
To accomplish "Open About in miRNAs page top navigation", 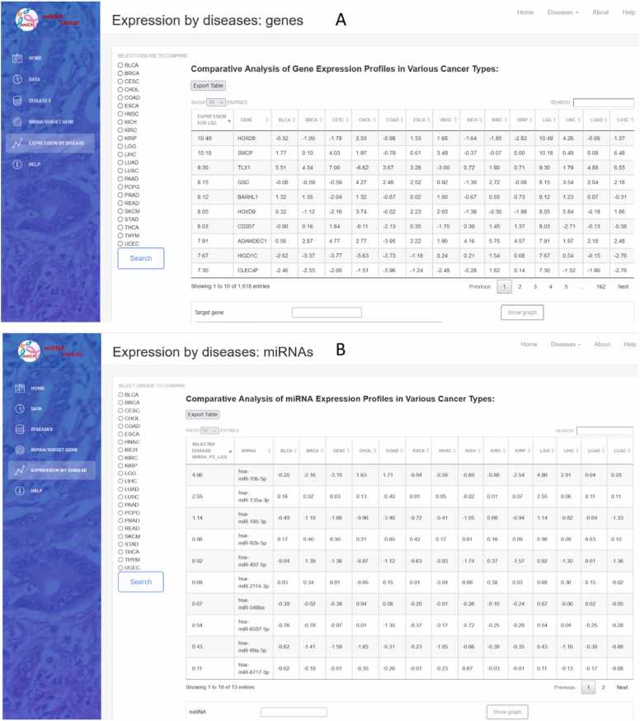I will [x=602, y=344].
